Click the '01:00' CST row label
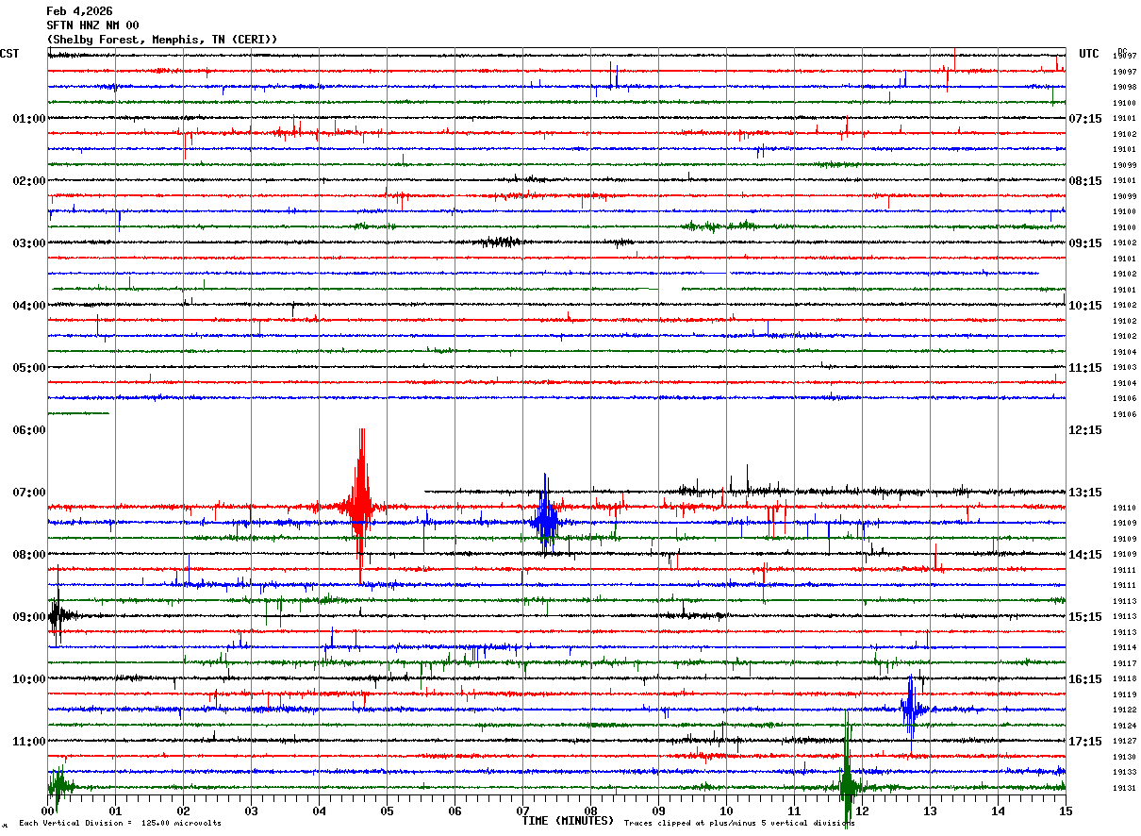 tap(29, 119)
